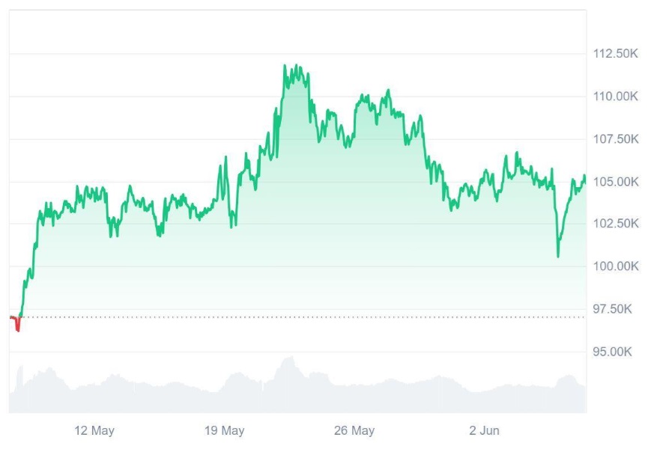Click the highest peak of the price line

tap(285, 66)
